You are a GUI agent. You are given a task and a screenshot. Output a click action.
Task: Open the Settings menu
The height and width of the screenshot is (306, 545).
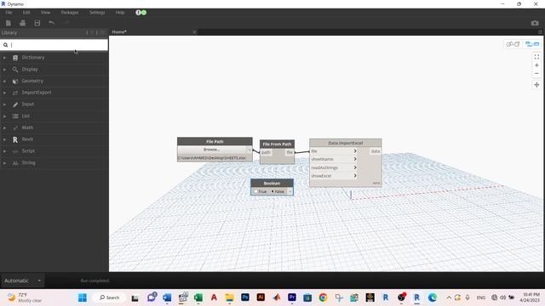coord(97,13)
